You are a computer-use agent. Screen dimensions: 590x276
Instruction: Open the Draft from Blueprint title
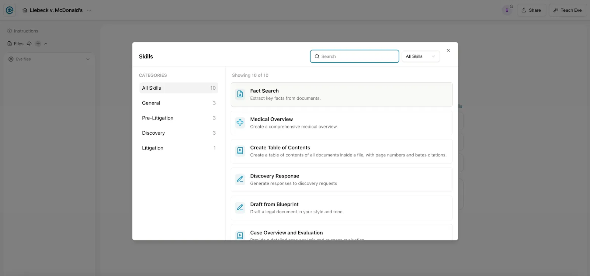[274, 204]
